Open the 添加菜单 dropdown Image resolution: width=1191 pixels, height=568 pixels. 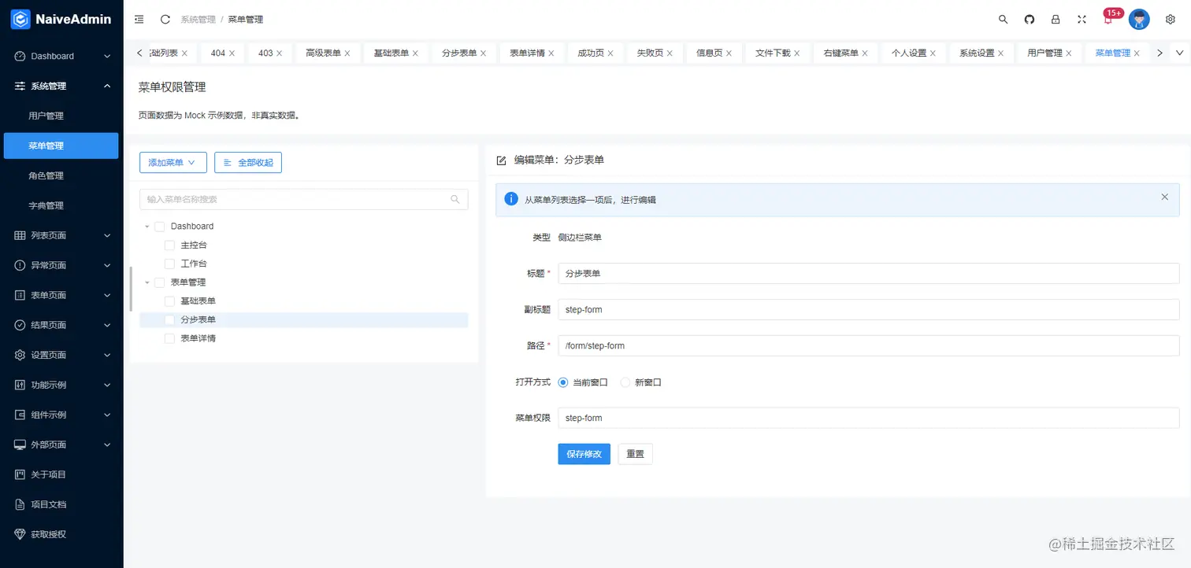[173, 162]
